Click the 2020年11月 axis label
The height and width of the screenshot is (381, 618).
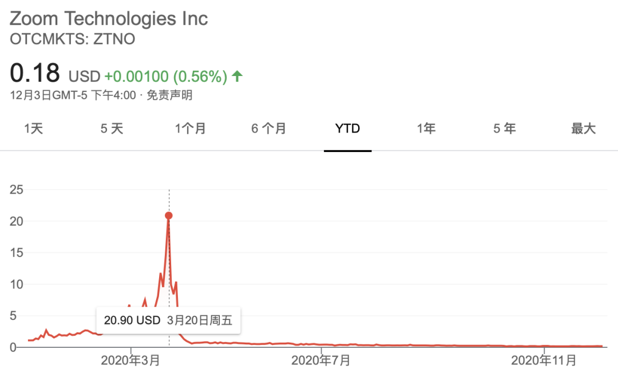click(x=544, y=360)
